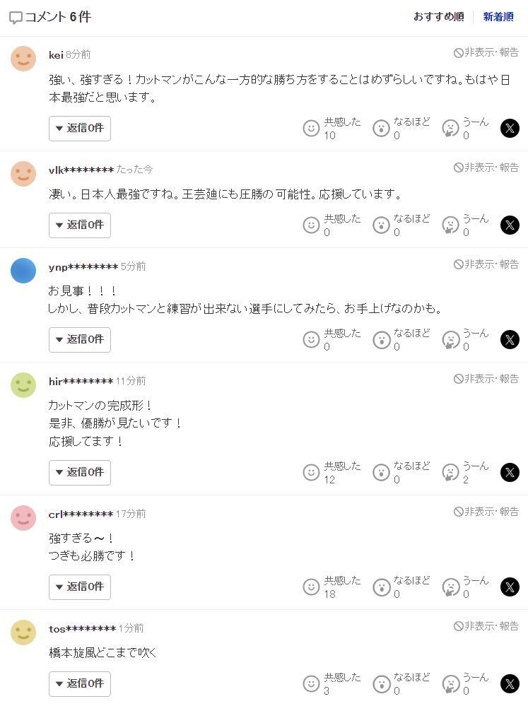Screen dimensions: 528x706
Task: Share hir's comment on X
Action: 510,472
